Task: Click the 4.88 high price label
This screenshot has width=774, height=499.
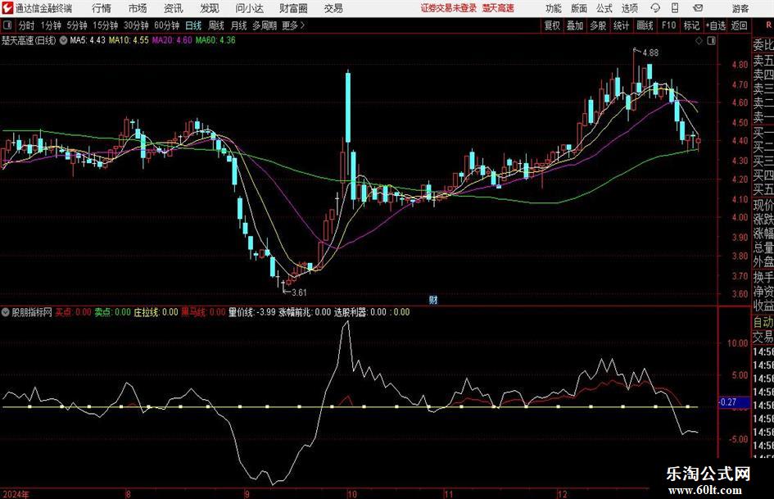Action: [650, 52]
